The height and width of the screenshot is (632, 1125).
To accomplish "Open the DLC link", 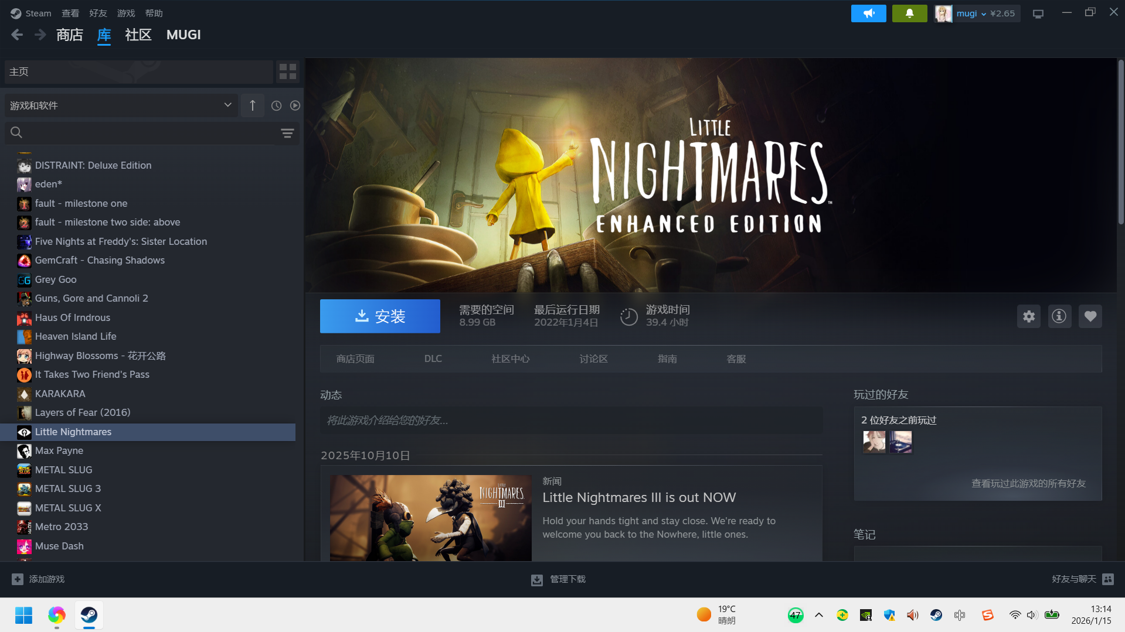I will click(x=433, y=359).
